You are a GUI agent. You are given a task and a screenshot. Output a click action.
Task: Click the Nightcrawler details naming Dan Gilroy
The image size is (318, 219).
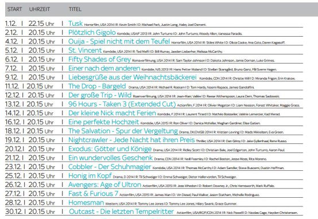click(x=241, y=141)
